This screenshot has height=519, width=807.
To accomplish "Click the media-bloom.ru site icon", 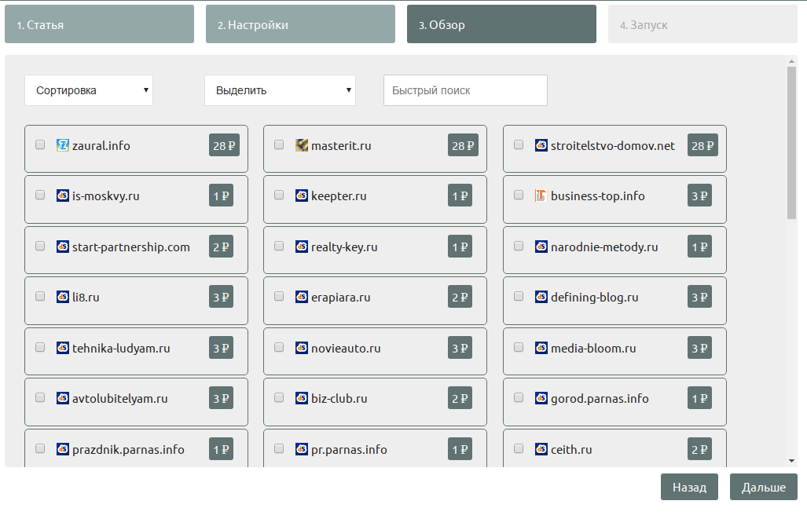I will point(541,349).
